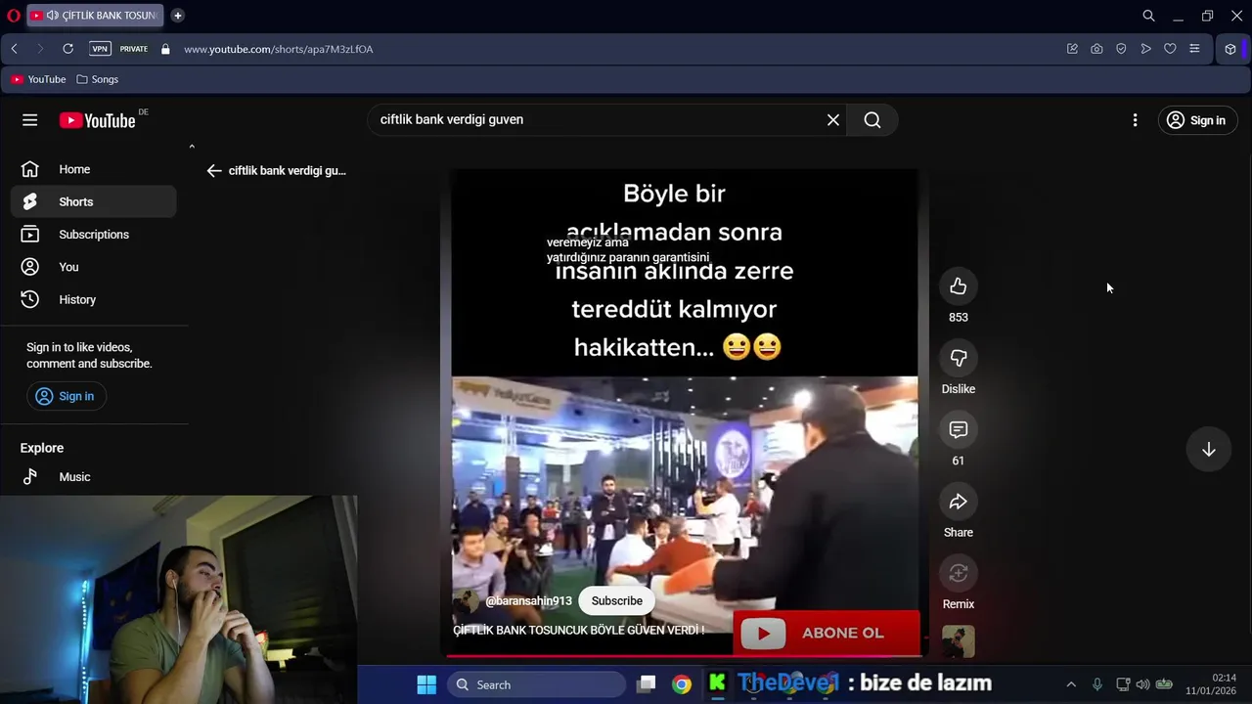Open the microphone tray icon

1097,684
